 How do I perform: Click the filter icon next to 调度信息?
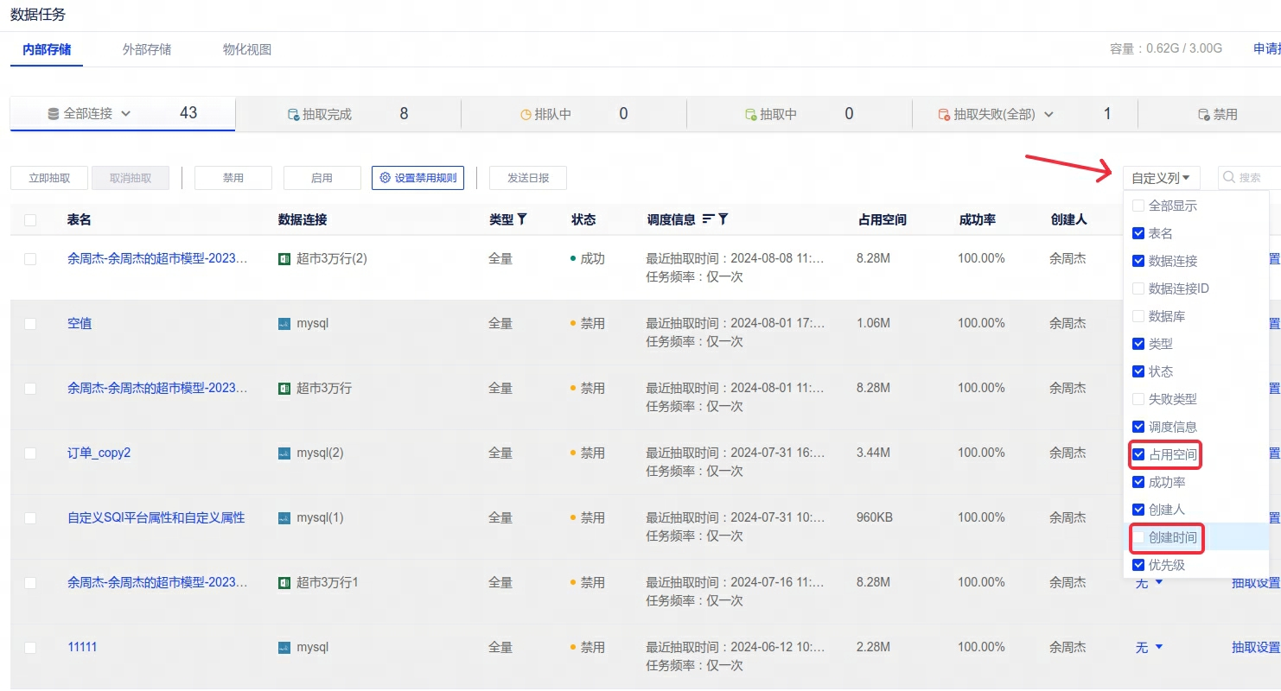coord(723,219)
